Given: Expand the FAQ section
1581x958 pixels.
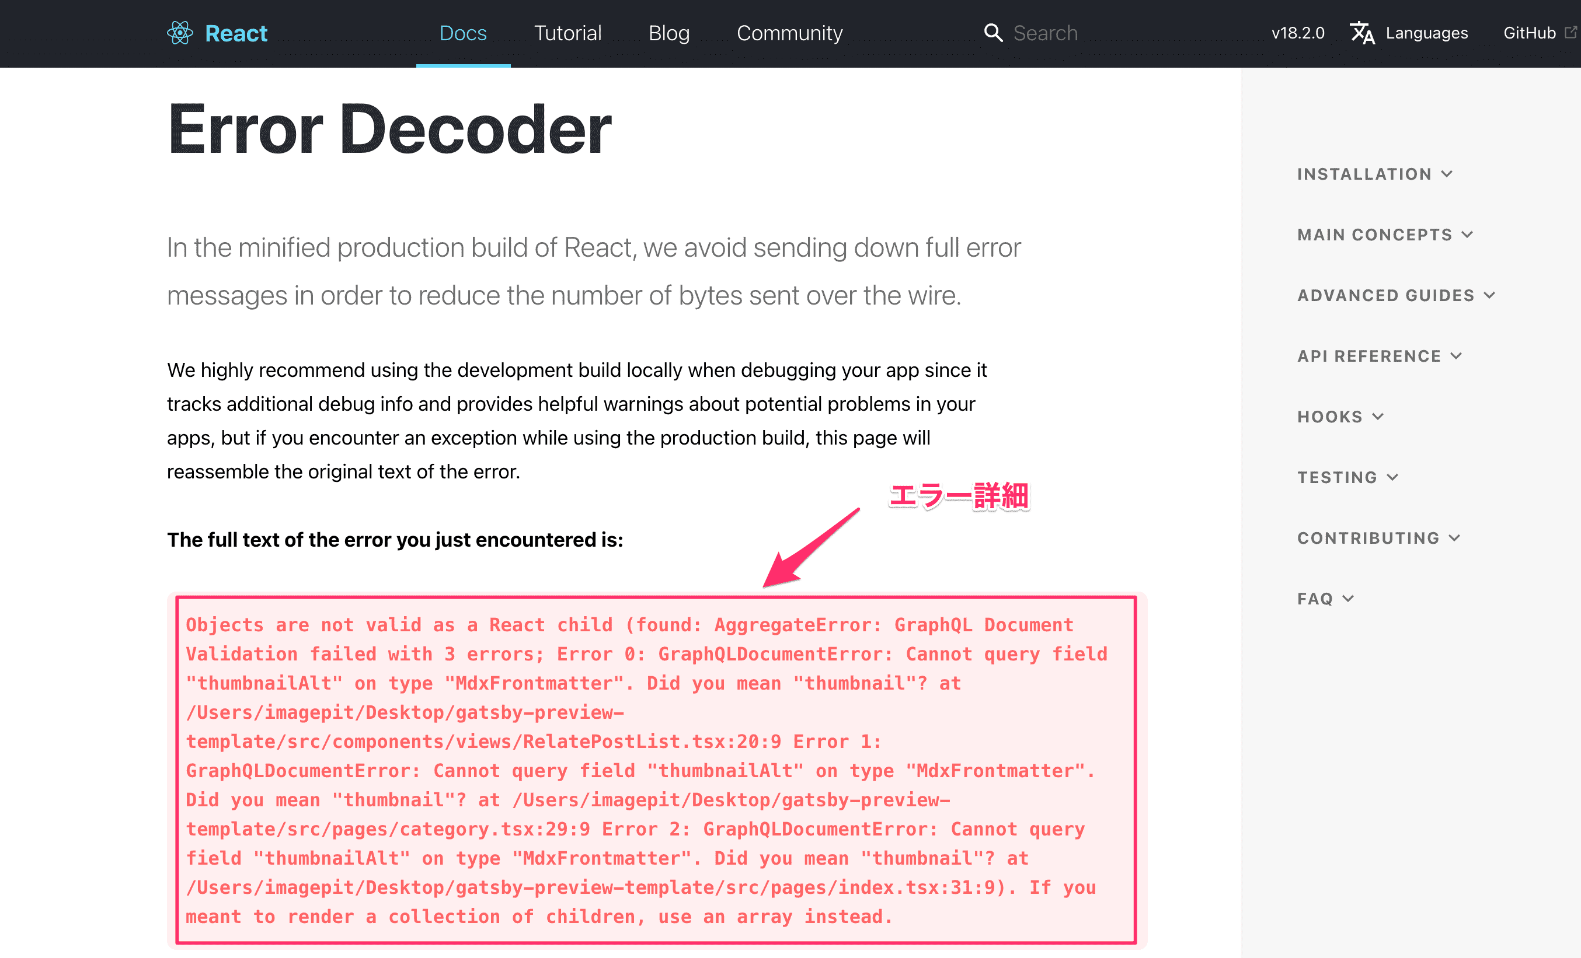Looking at the screenshot, I should (x=1326, y=597).
